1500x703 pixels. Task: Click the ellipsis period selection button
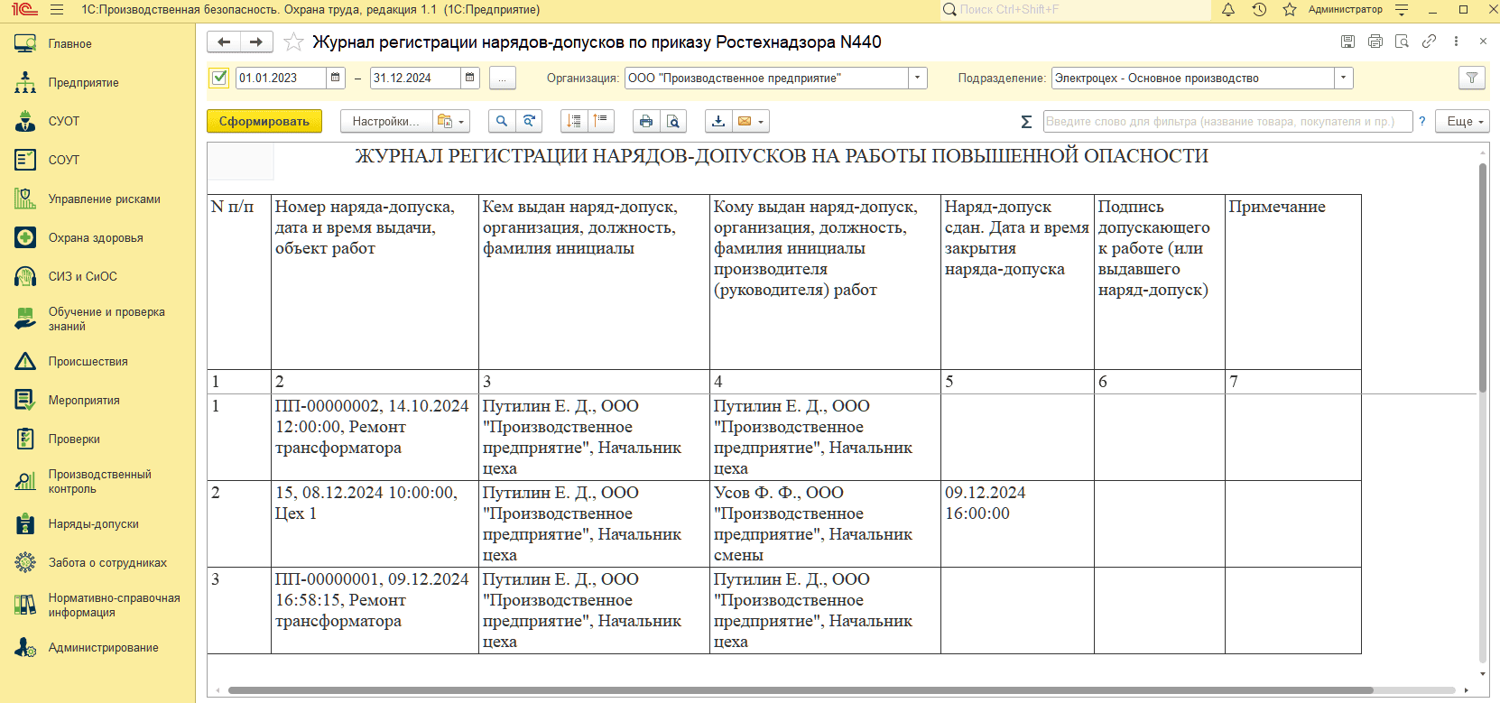click(503, 79)
